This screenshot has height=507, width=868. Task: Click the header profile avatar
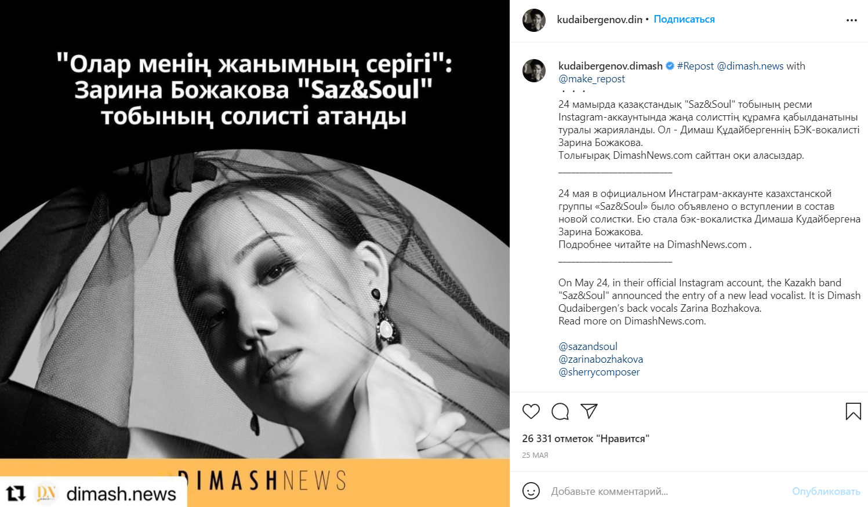point(534,20)
